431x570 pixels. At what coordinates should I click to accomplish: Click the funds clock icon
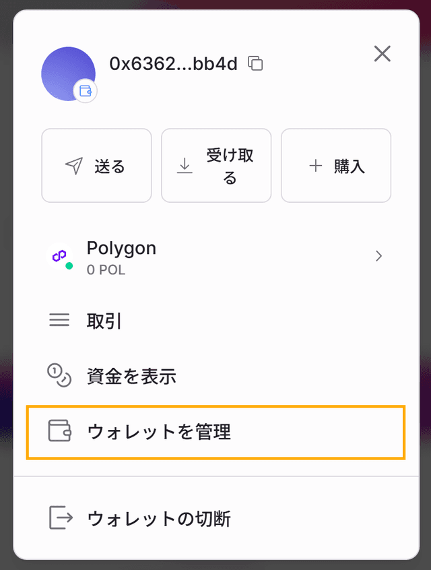(x=59, y=376)
